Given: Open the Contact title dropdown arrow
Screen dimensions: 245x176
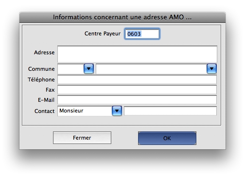Looking at the screenshot, I should pyautogui.click(x=117, y=111).
